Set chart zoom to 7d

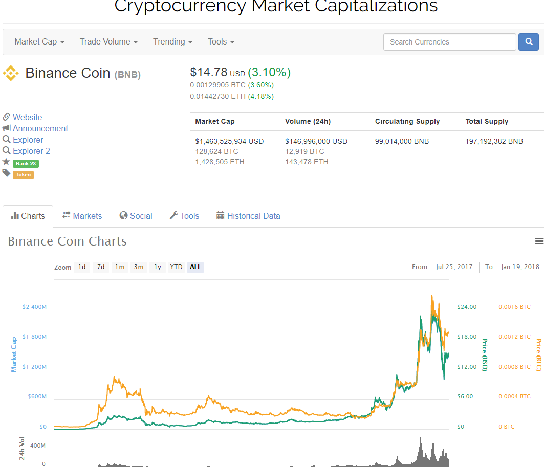click(x=101, y=267)
